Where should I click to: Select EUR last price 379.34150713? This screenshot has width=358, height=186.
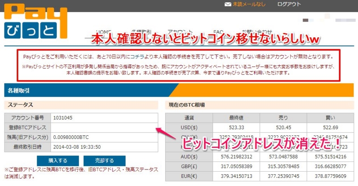pos(236,176)
